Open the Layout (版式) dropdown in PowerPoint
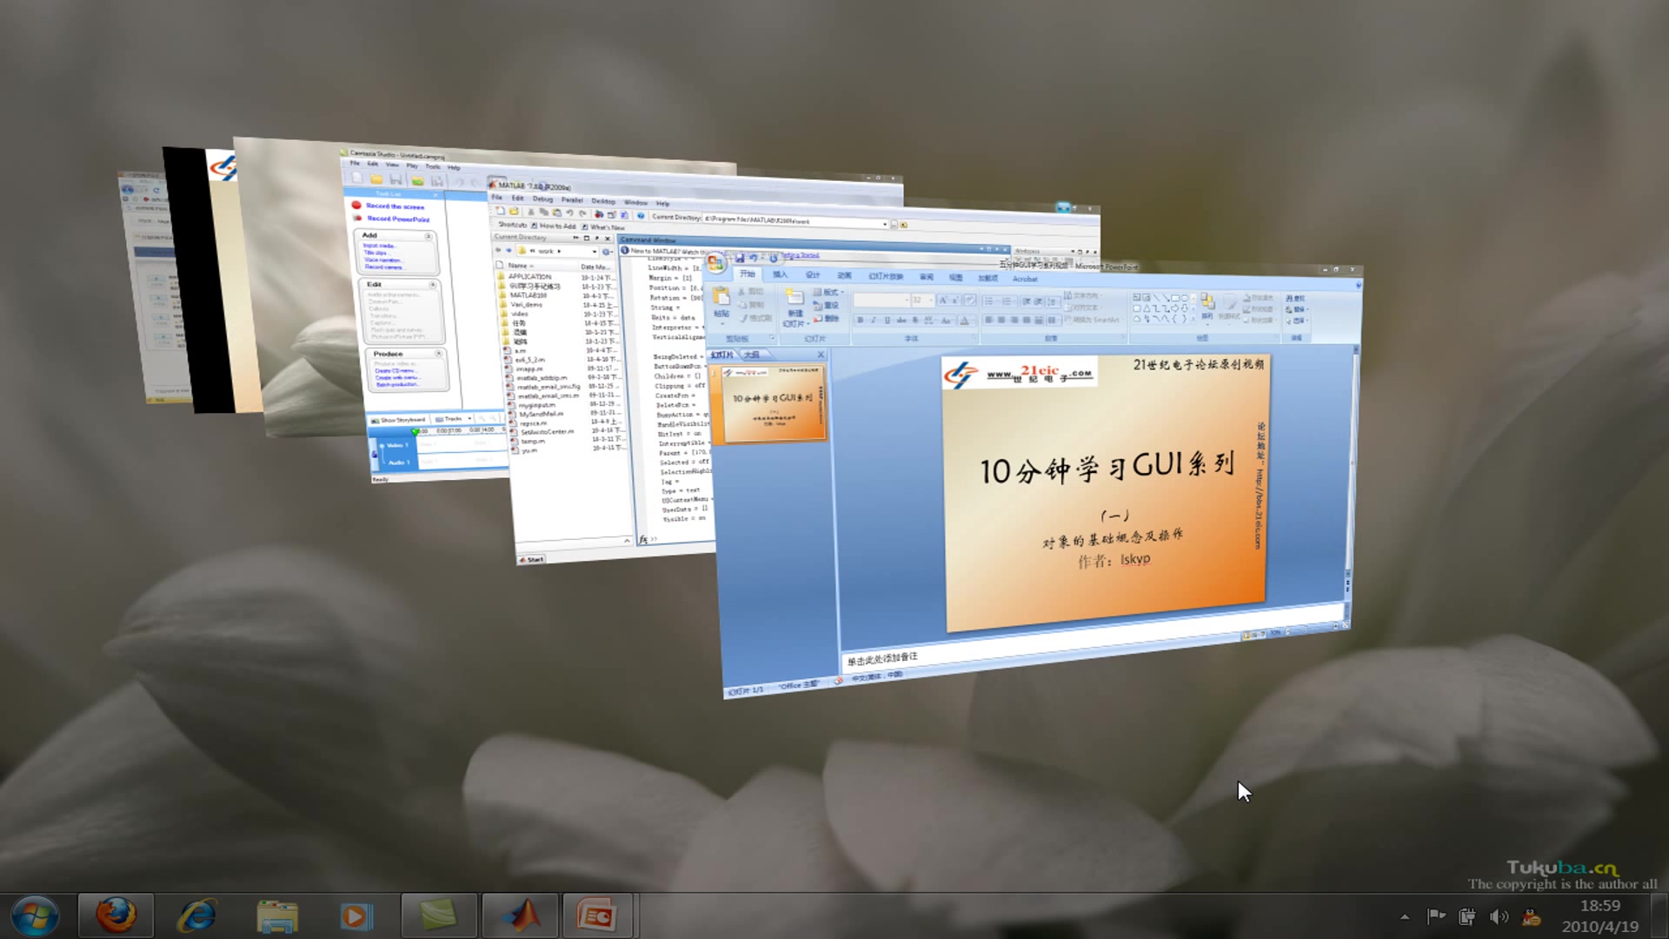The image size is (1669, 939). (829, 292)
